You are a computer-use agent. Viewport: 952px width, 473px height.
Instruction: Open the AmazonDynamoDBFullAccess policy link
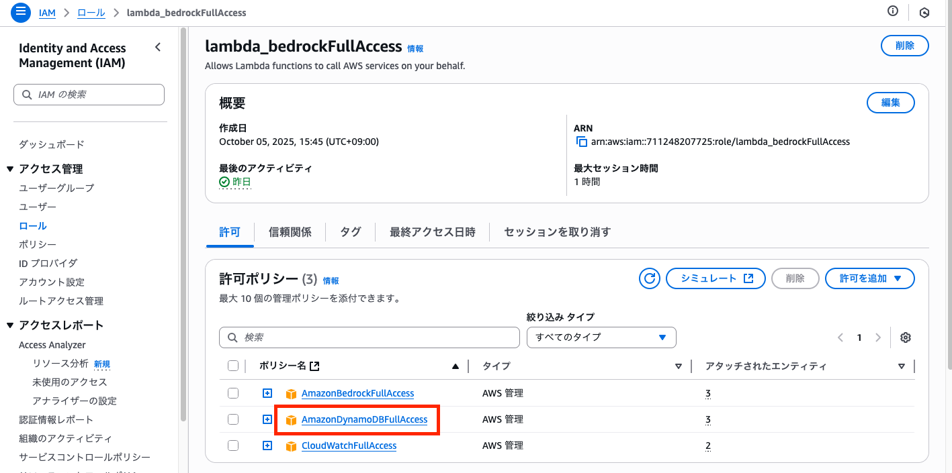pos(365,419)
